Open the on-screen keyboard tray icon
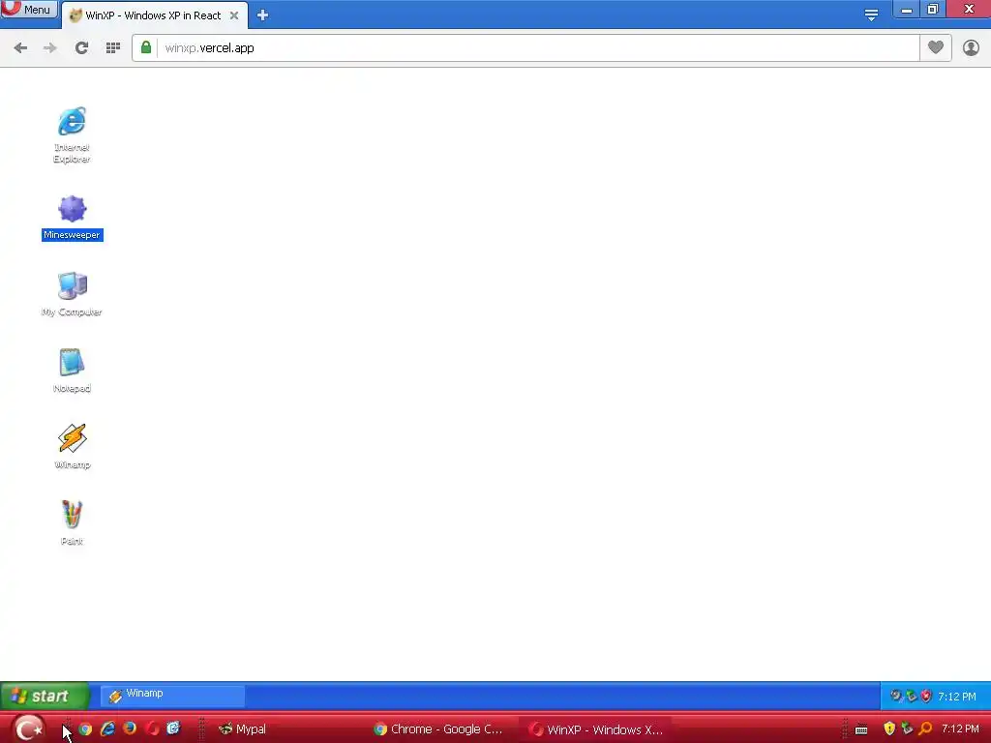Screen dimensions: 991x743 pos(860,729)
